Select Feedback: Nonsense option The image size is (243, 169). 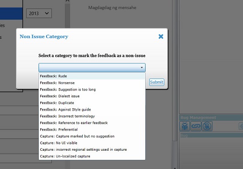(92, 83)
